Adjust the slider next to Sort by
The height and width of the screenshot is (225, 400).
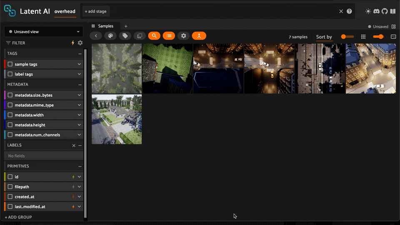(347, 37)
